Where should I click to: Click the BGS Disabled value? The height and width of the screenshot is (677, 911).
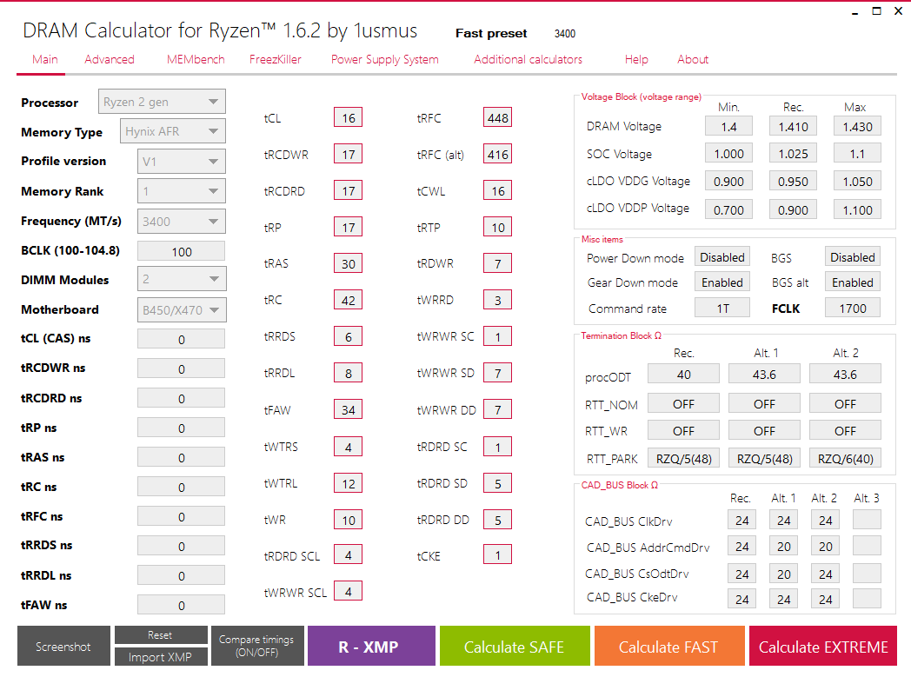(x=852, y=256)
